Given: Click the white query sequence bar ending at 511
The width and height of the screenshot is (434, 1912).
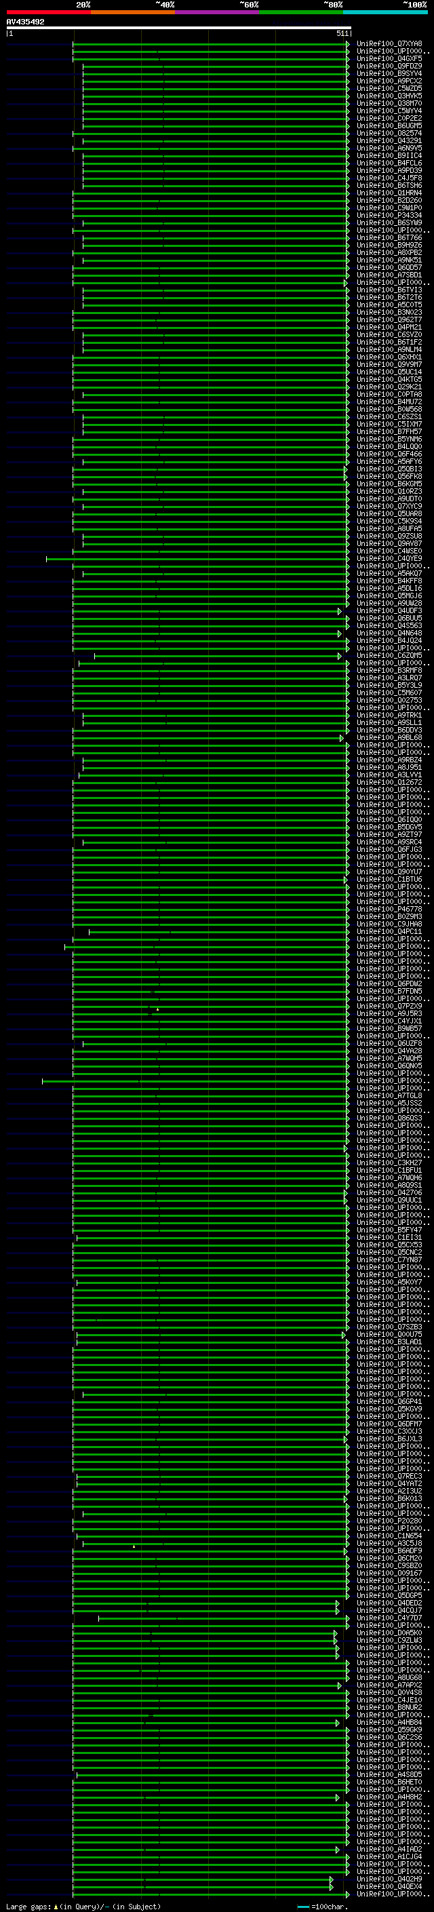Looking at the screenshot, I should point(179,28).
